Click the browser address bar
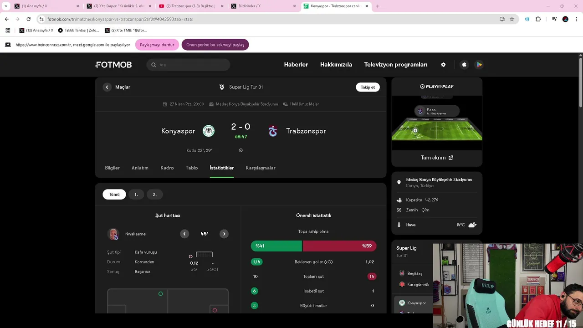The height and width of the screenshot is (328, 583). pos(269,19)
